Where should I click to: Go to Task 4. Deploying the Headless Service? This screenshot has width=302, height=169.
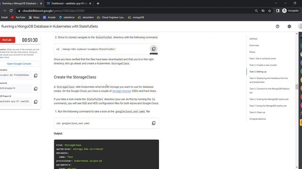coord(268,80)
